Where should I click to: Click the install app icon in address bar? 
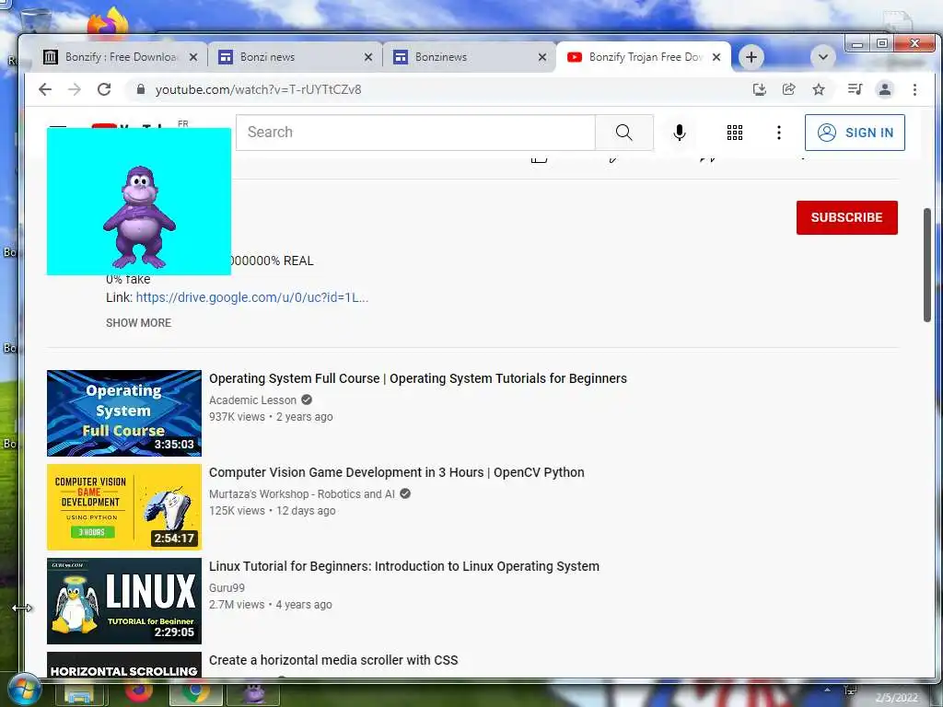click(760, 89)
